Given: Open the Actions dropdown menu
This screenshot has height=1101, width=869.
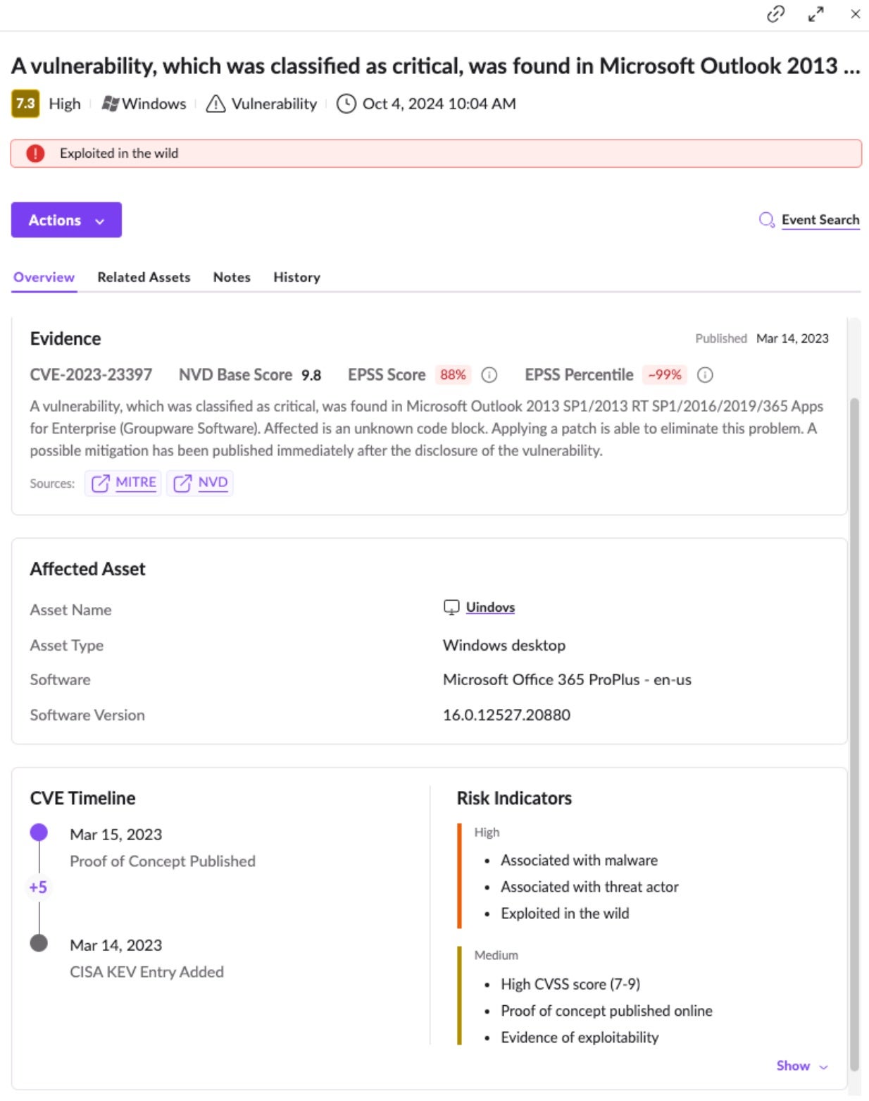Looking at the screenshot, I should pyautogui.click(x=66, y=220).
